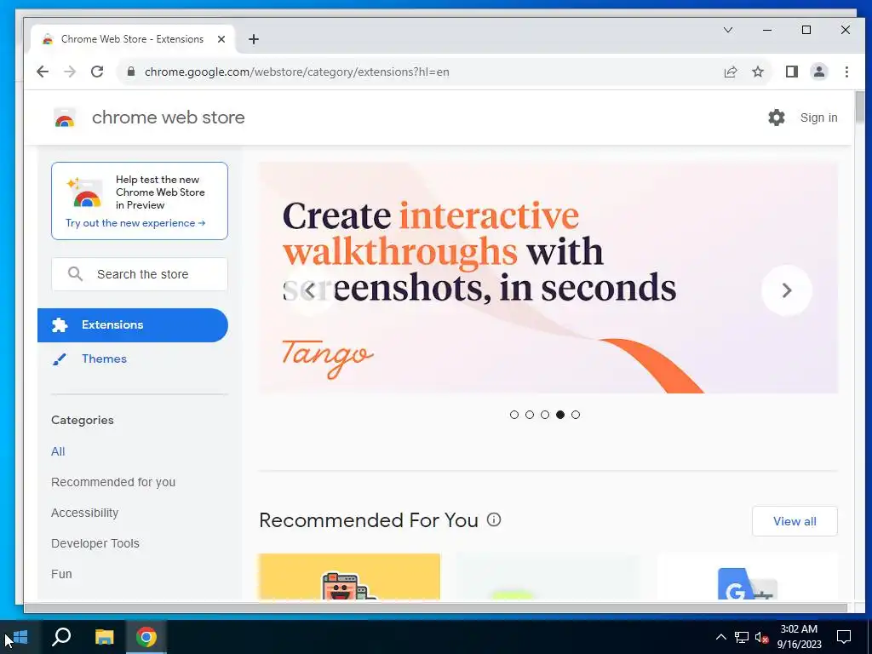The width and height of the screenshot is (872, 654).
Task: Choose the Developer Tools category
Action: click(x=95, y=543)
